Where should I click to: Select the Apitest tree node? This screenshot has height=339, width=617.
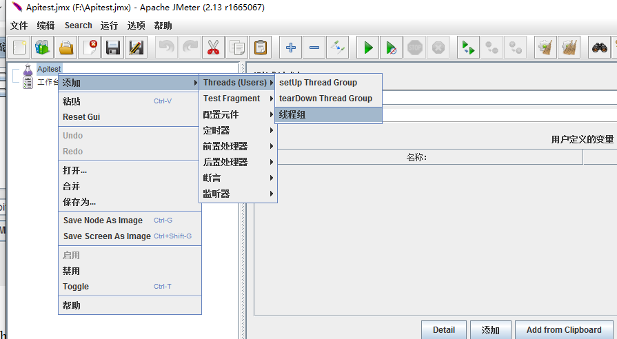click(x=49, y=69)
